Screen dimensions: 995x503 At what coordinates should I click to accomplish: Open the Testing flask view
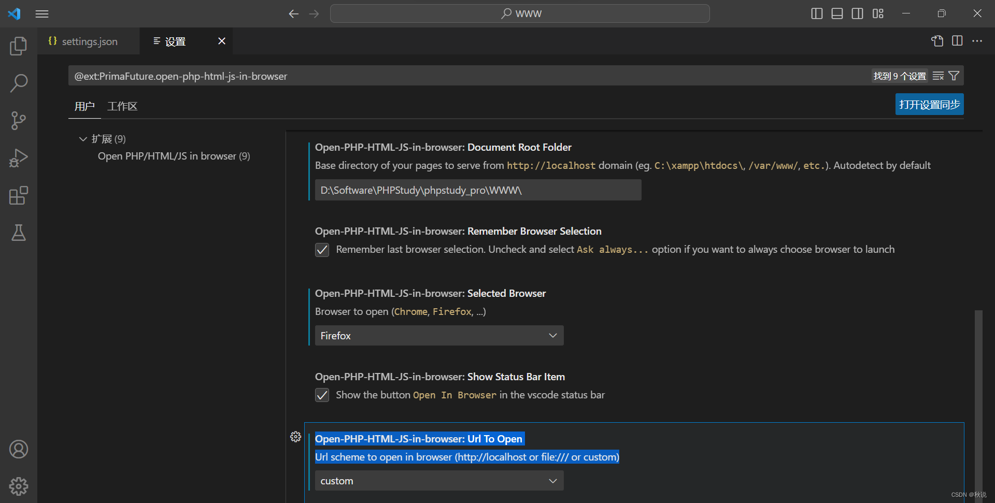coord(19,233)
